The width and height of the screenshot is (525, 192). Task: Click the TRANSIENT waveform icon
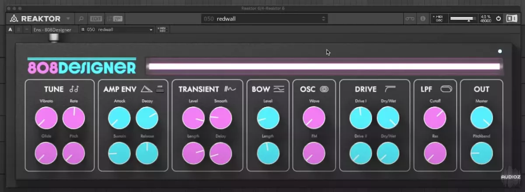[230, 89]
